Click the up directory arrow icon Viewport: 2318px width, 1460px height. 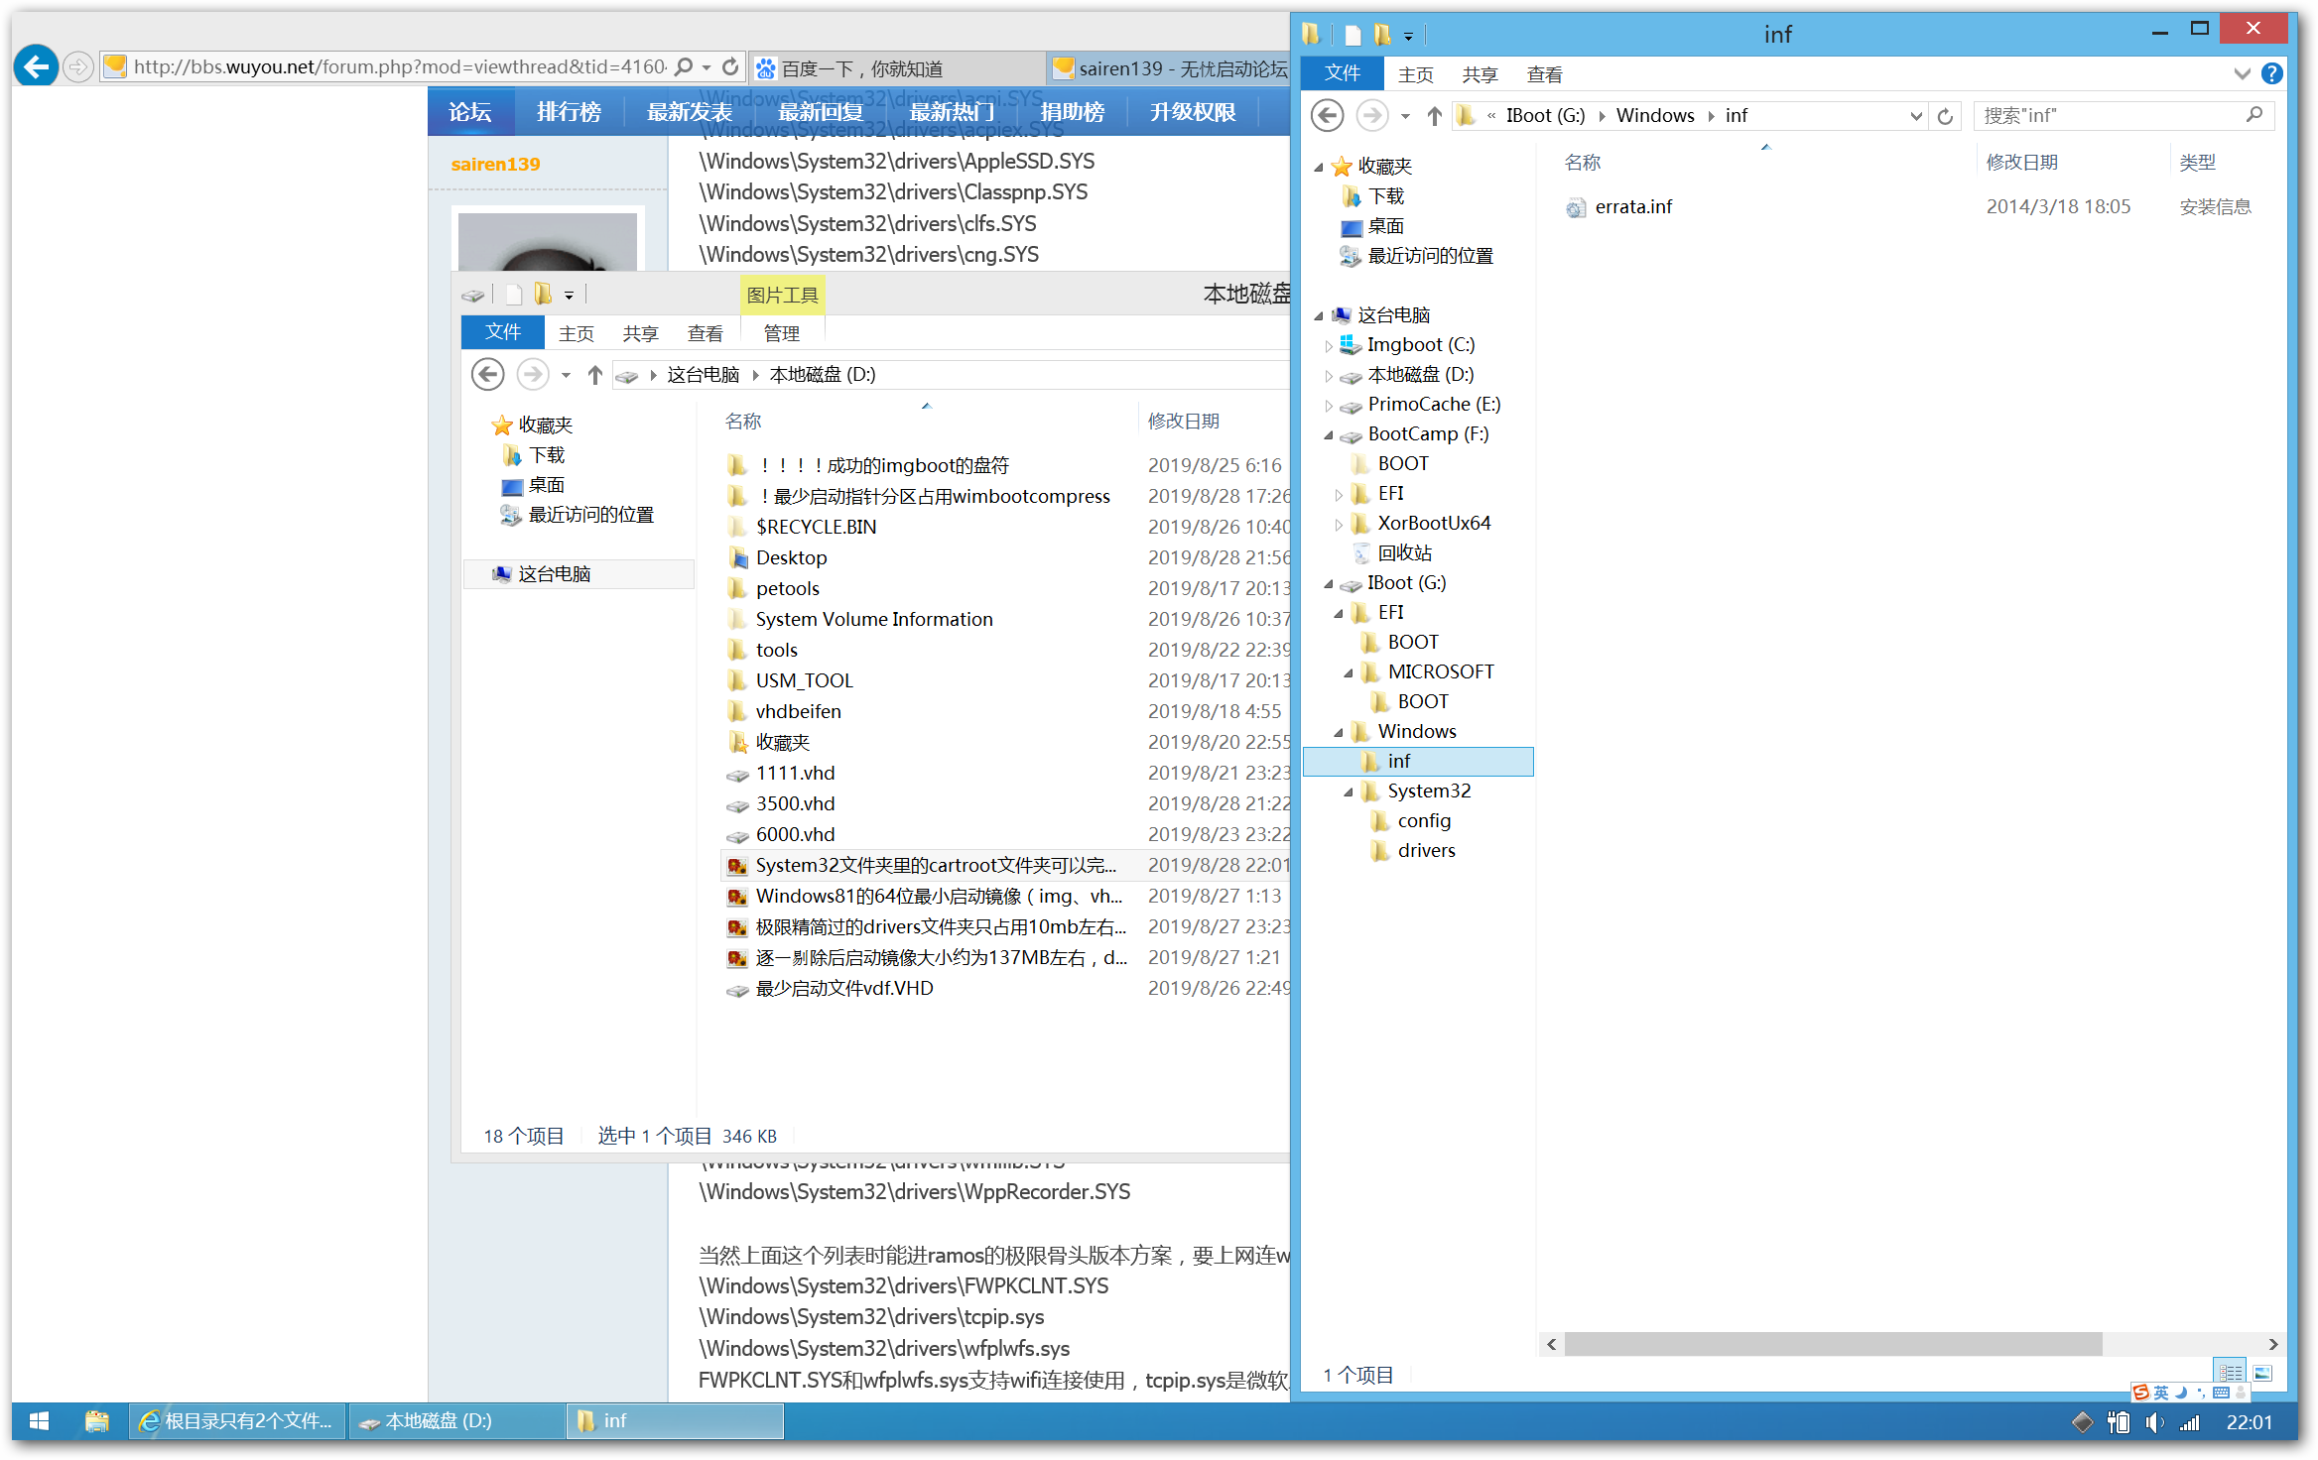coord(1430,114)
